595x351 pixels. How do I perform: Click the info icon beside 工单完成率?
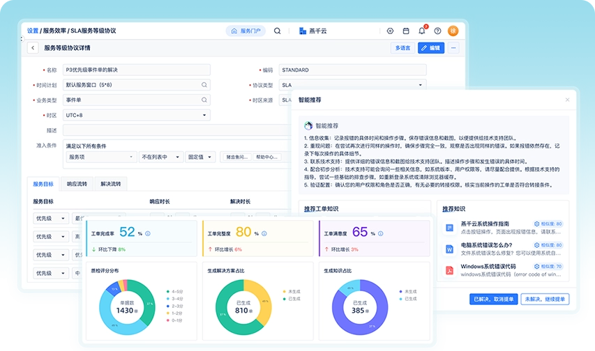click(x=148, y=233)
